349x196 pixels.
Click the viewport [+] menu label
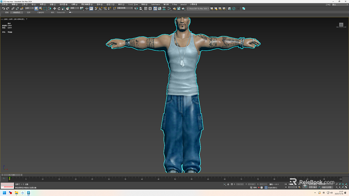click(2, 19)
